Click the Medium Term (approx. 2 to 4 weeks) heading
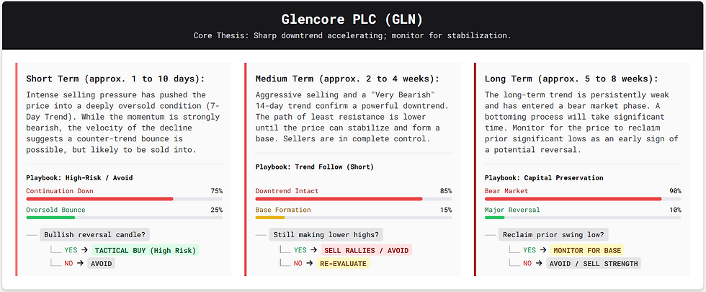The image size is (706, 292). coord(347,79)
